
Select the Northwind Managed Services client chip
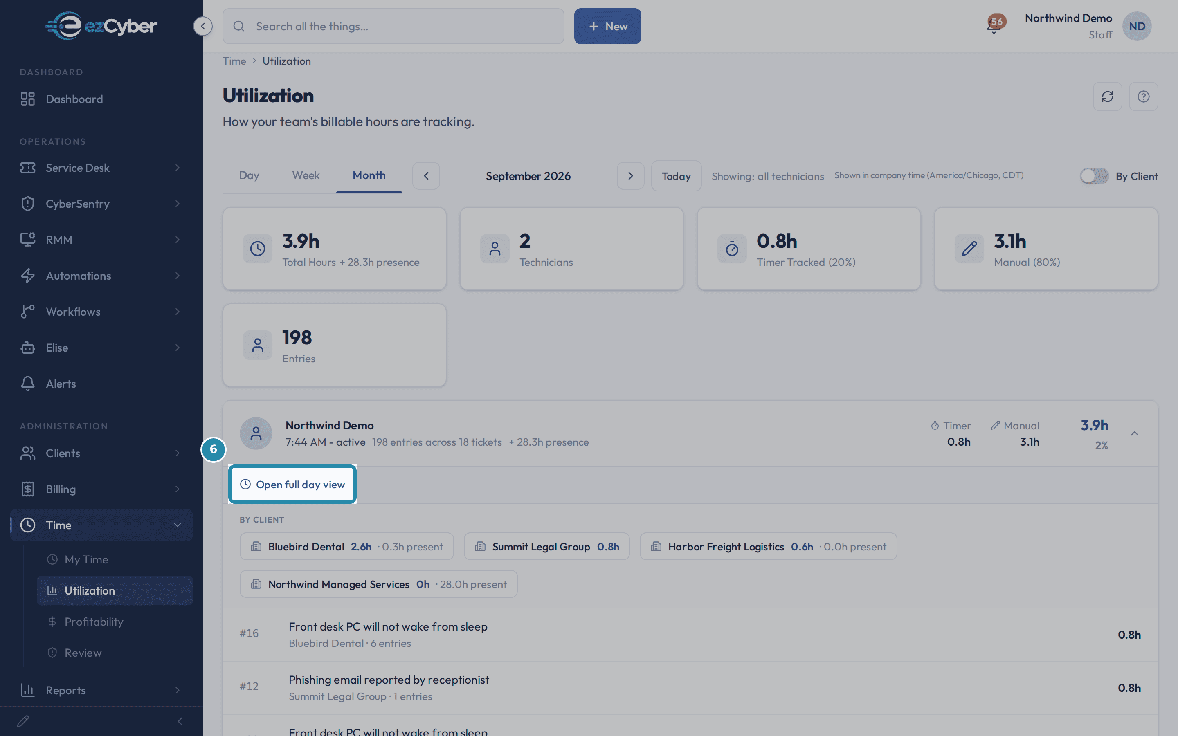pos(378,584)
